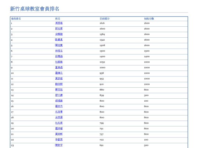Follow the name link for the rank 18 member

click(x=59, y=117)
